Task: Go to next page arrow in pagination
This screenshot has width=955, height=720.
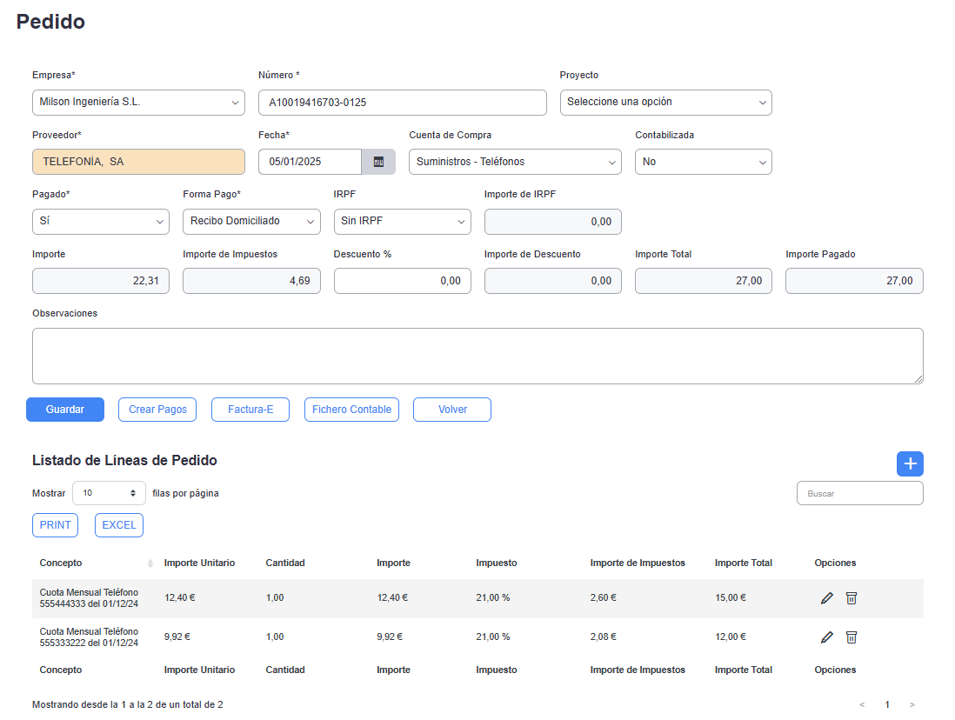Action: (912, 704)
